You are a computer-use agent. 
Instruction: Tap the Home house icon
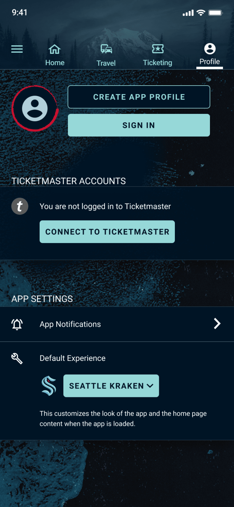[x=55, y=49]
